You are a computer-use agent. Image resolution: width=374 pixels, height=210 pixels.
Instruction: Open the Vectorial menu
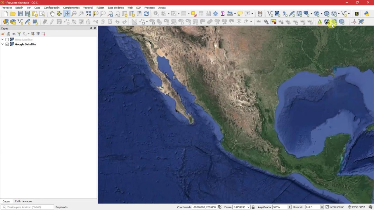tap(88, 8)
